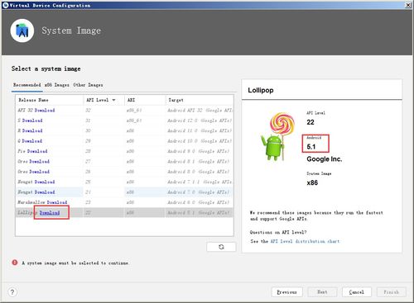This screenshot has height=303, width=414.
Task: Click the Previous button
Action: tap(286, 292)
